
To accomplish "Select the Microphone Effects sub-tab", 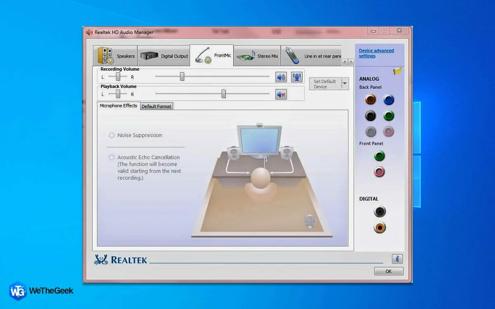I will pyautogui.click(x=118, y=105).
